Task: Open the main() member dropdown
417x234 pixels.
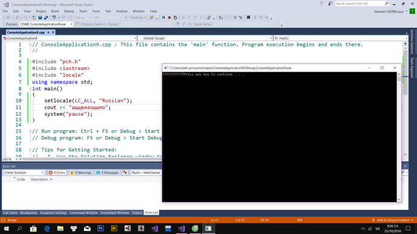Action: point(341,38)
